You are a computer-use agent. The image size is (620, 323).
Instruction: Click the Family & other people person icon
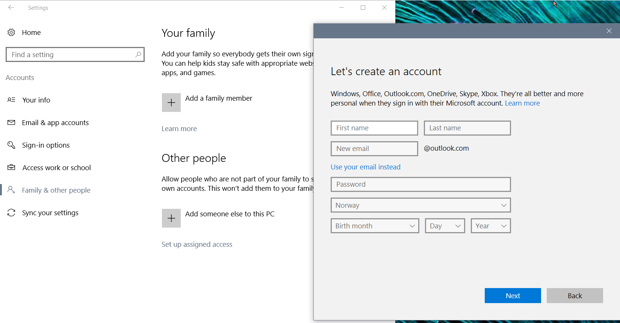(11, 190)
